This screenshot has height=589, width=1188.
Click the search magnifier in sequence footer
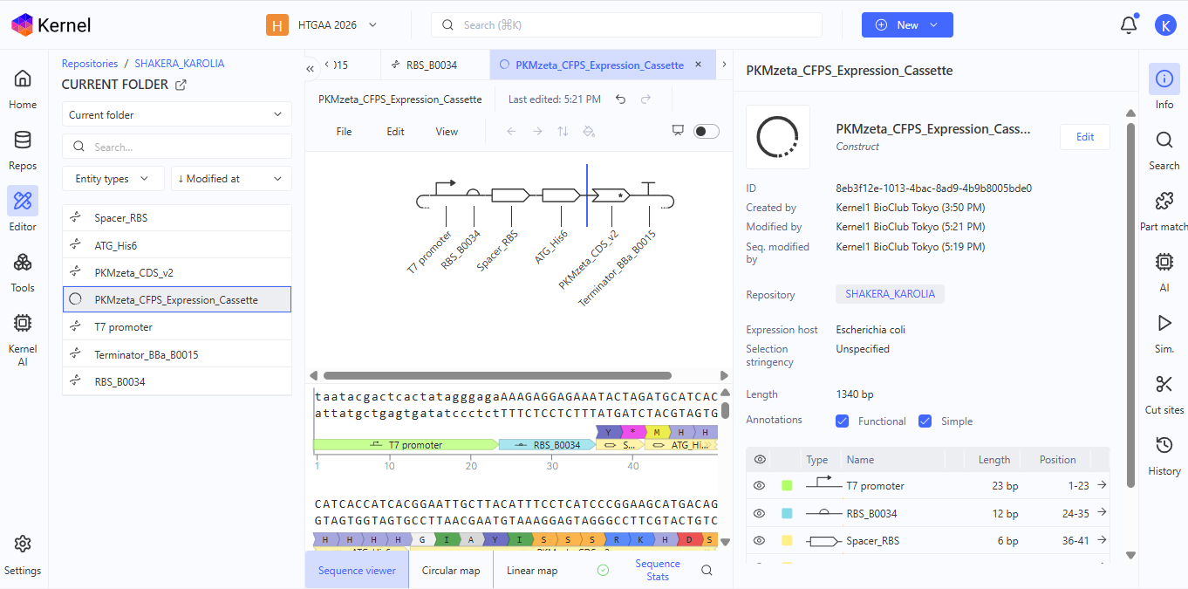707,571
